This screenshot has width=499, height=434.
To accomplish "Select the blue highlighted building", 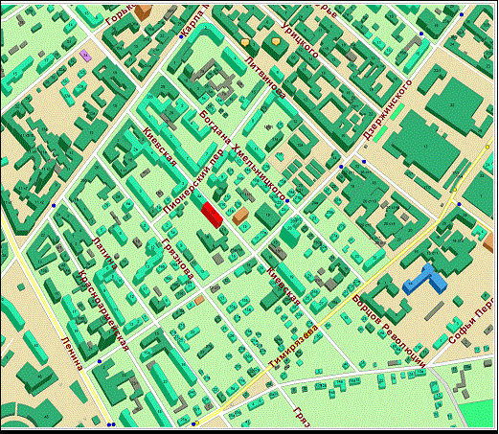I will click(x=425, y=280).
